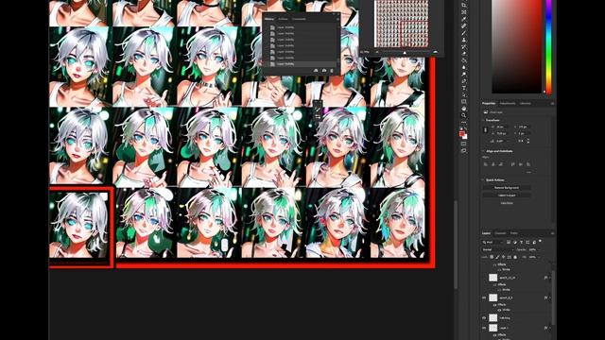Open the History panel options menu
The width and height of the screenshot is (605, 340).
pos(337,19)
